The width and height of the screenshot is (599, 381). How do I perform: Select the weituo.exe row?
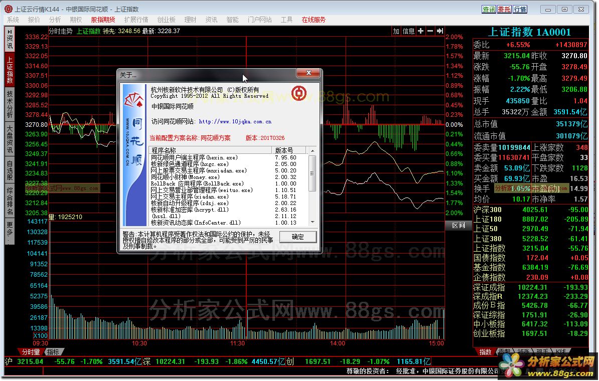point(228,189)
